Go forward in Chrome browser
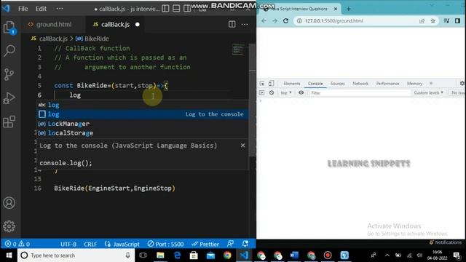The height and width of the screenshot is (262, 466). tap(275, 21)
